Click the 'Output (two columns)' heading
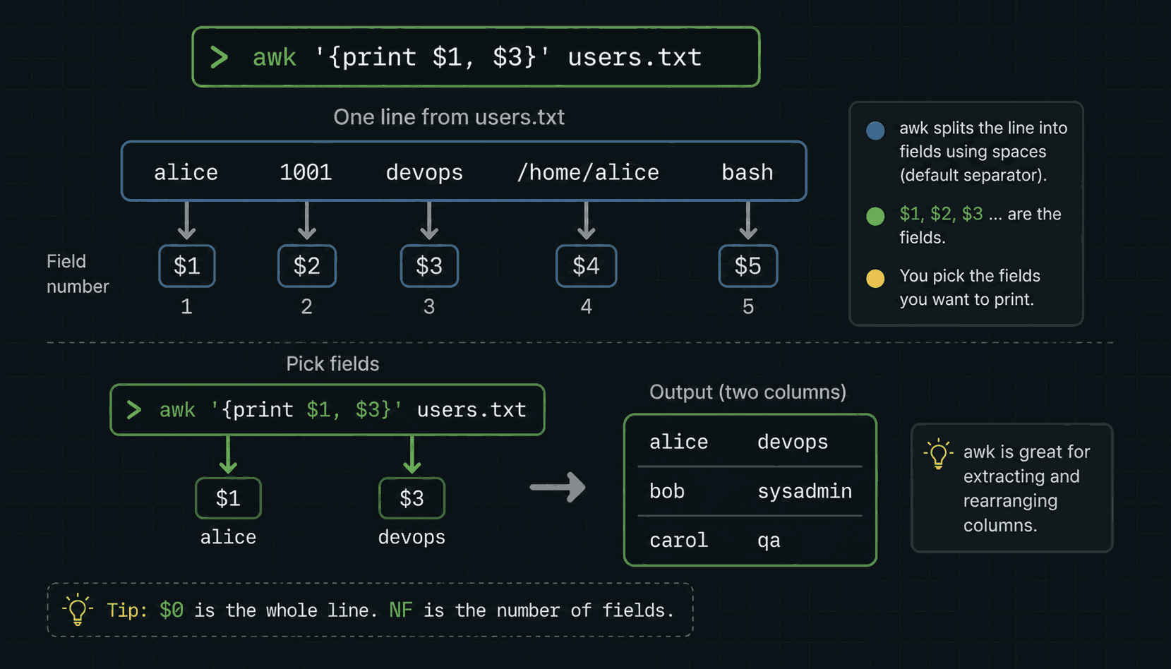The width and height of the screenshot is (1171, 669). (x=747, y=392)
